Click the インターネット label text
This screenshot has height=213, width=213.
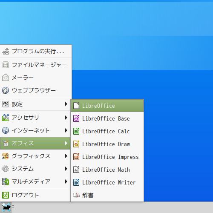[31, 130]
